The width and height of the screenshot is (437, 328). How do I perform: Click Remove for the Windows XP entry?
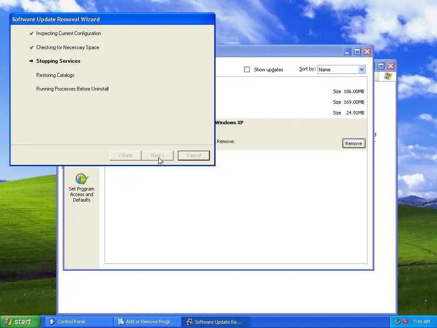click(x=354, y=143)
